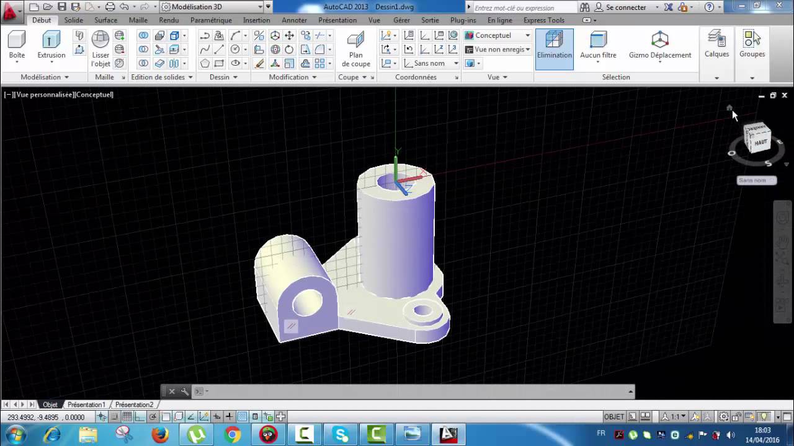This screenshot has width=794, height=446.
Task: Click the keyword search input field
Action: pos(524,7)
